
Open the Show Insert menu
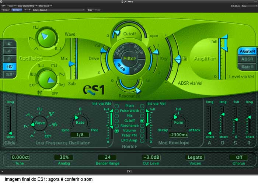click(45, 6)
